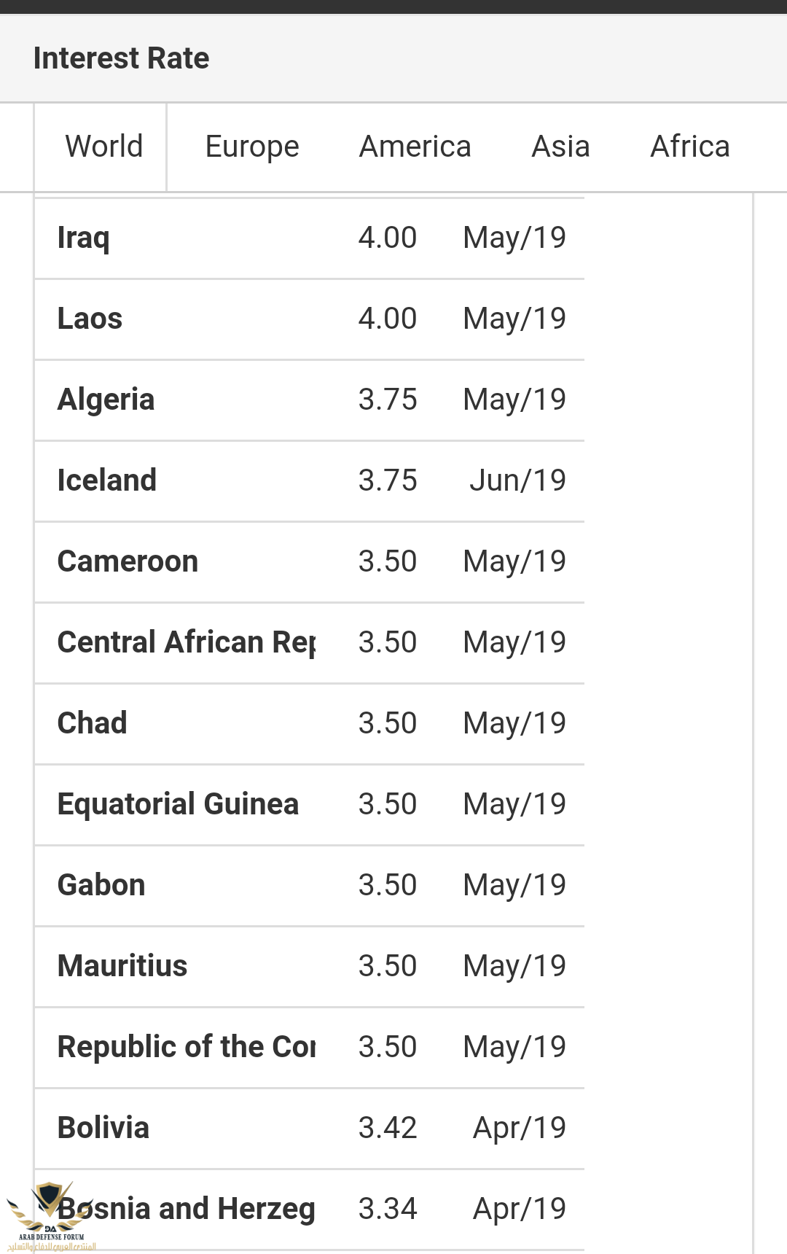The height and width of the screenshot is (1254, 787).
Task: Click the Interest Rate heading
Action: click(121, 58)
